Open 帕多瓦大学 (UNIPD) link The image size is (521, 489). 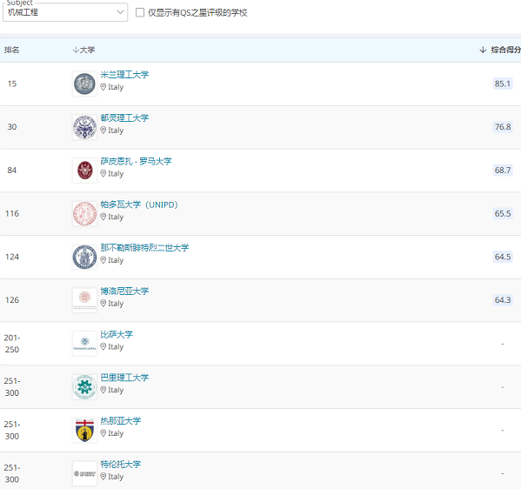139,204
